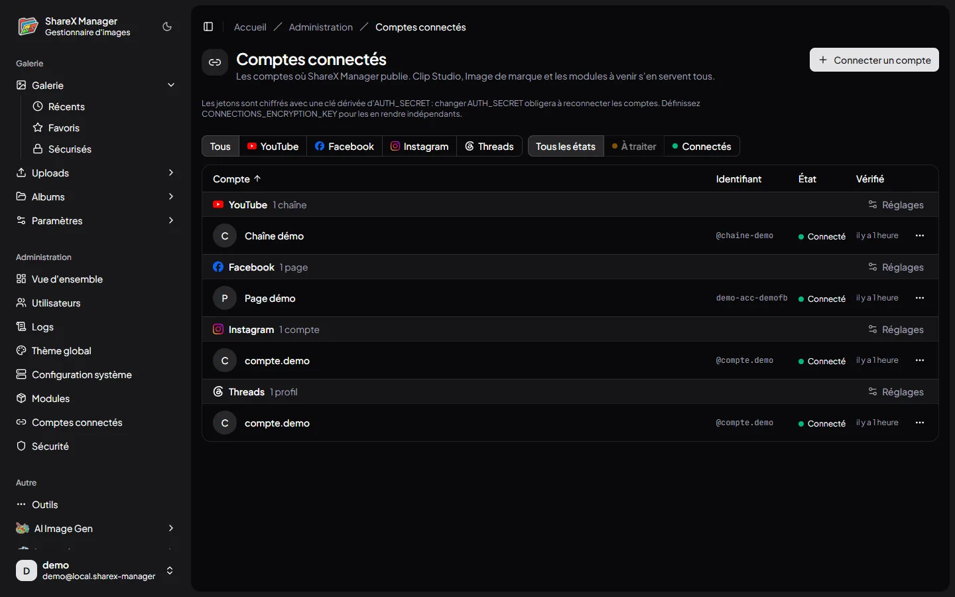The height and width of the screenshot is (597, 955).
Task: Open the Modules page
Action: 95,399
